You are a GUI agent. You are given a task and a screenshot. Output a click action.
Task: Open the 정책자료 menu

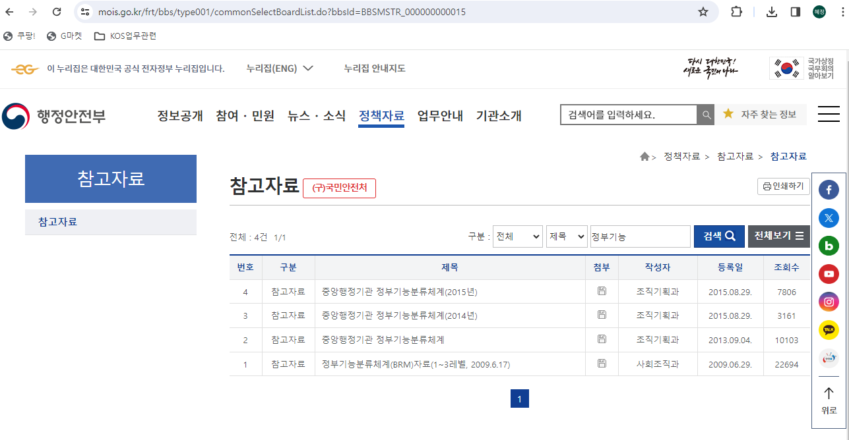click(381, 116)
